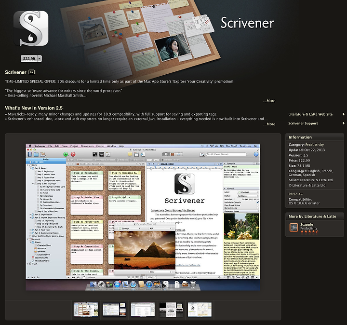This screenshot has width=347, height=325.
Task: Click the Wi-Fi icon in screenshot menu bar
Action: [x=212, y=146]
